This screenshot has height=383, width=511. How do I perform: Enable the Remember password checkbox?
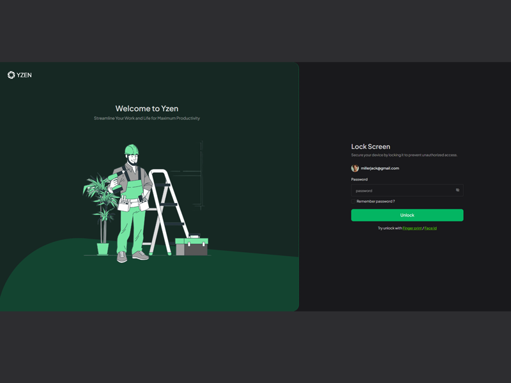pyautogui.click(x=353, y=202)
